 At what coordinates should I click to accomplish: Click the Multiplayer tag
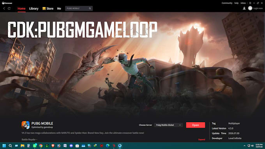point(234,123)
